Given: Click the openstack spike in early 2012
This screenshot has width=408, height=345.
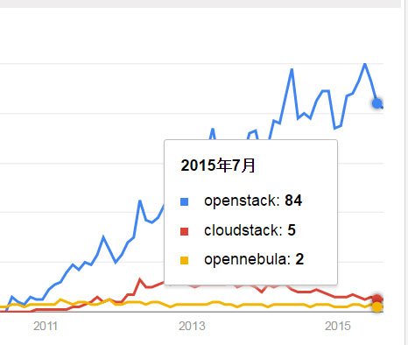Looking at the screenshot, I should 140,201.
